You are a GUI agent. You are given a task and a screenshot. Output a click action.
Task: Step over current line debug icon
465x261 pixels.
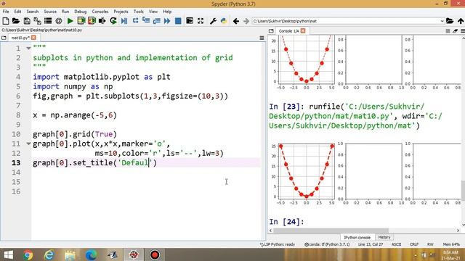[135, 21]
